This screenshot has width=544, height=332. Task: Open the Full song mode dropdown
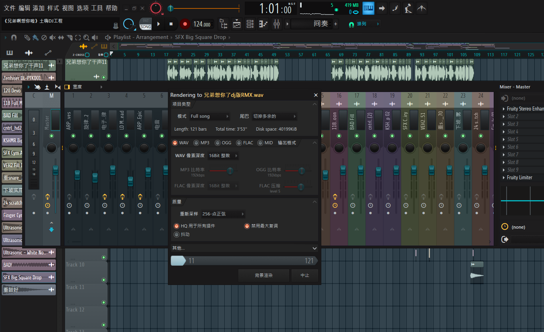pyautogui.click(x=209, y=117)
